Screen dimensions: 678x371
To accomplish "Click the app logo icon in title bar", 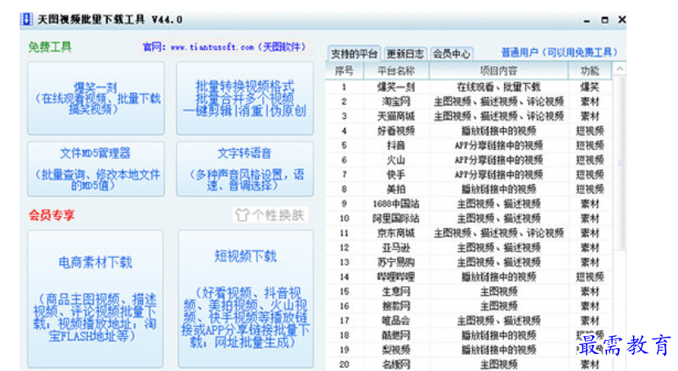I will 27,20.
